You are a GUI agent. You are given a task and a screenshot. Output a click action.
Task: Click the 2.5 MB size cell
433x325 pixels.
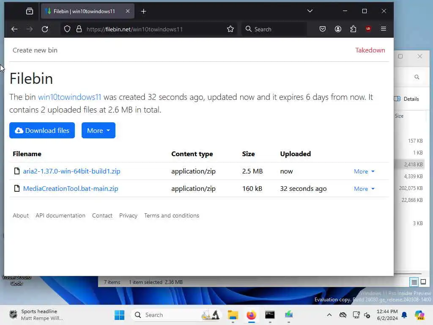tap(252, 171)
